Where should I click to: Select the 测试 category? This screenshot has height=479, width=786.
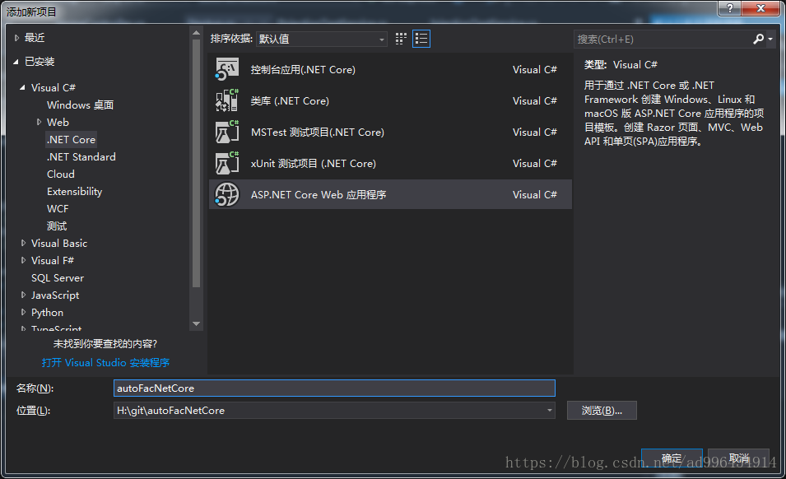coord(57,226)
